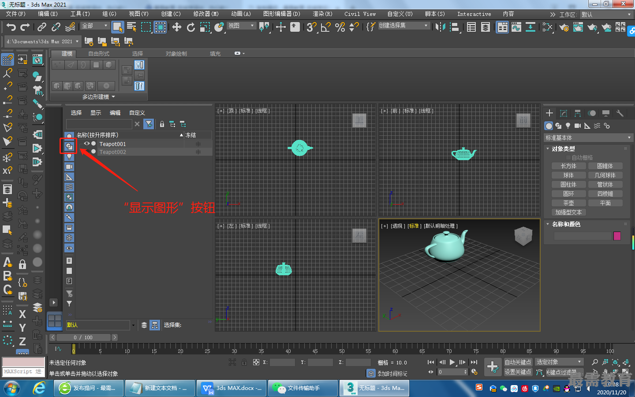The image size is (635, 397).
Task: Open Select by Name dialog icon
Action: pyautogui.click(x=131, y=27)
